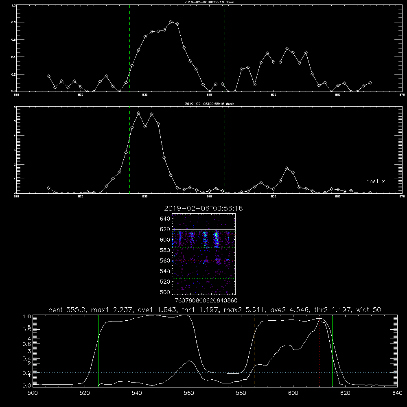
Task: Click the dusk plot dip diamond between twin peaks
Action: 145,127
